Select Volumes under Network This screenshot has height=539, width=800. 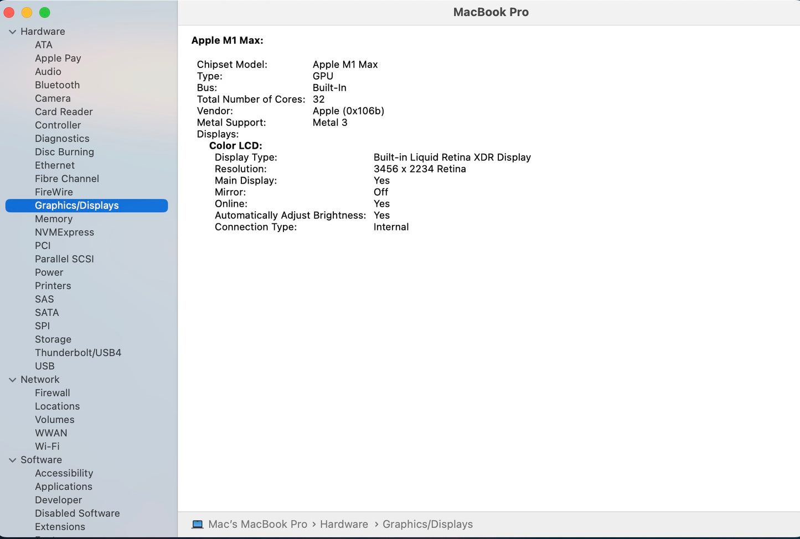tap(54, 420)
